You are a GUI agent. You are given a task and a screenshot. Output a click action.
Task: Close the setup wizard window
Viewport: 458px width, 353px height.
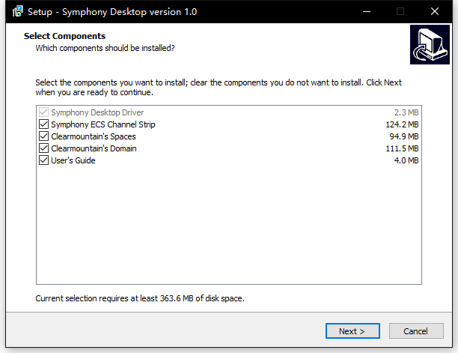tap(435, 11)
